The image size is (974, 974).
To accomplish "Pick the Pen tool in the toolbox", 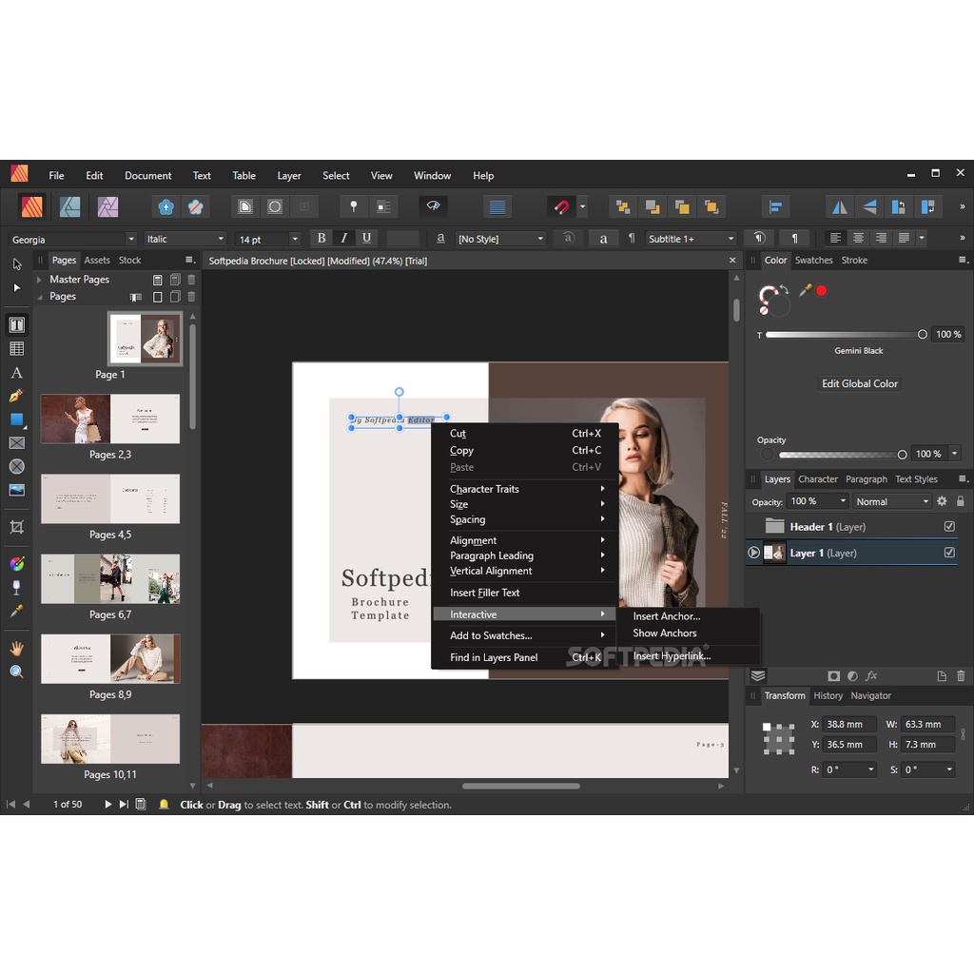I will pyautogui.click(x=17, y=396).
